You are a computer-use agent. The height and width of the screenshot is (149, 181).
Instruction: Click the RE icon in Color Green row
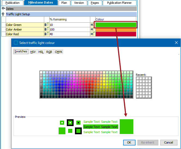(92, 25)
